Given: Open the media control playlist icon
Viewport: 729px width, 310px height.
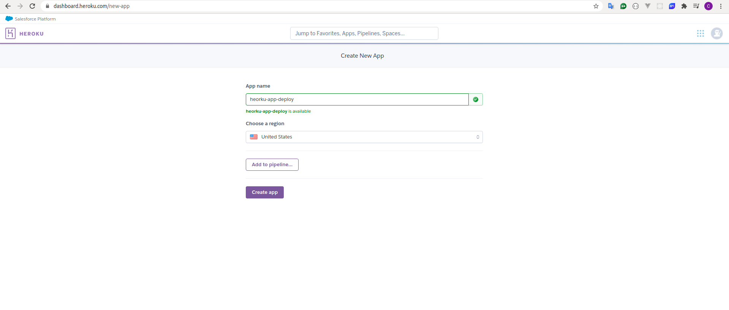Looking at the screenshot, I should [696, 6].
